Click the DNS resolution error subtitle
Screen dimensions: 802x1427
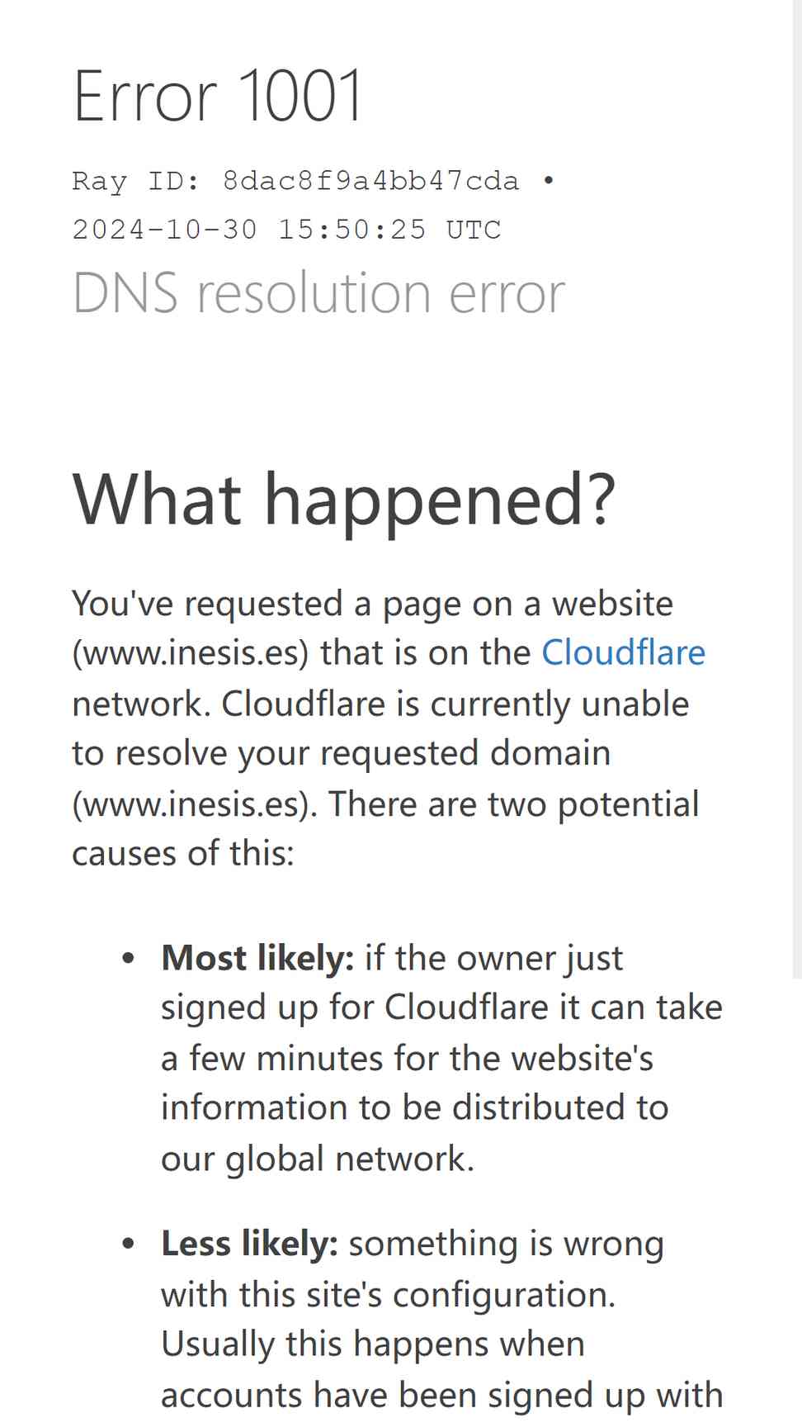click(x=318, y=293)
